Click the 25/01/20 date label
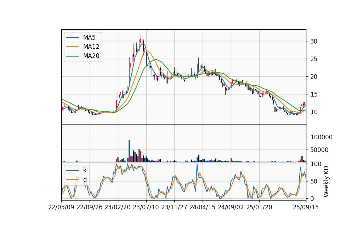The width and height of the screenshot is (340, 244). click(259, 207)
